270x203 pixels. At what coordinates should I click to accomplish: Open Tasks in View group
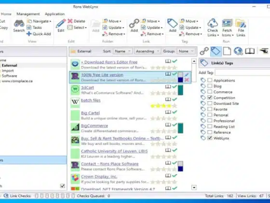click(34, 28)
